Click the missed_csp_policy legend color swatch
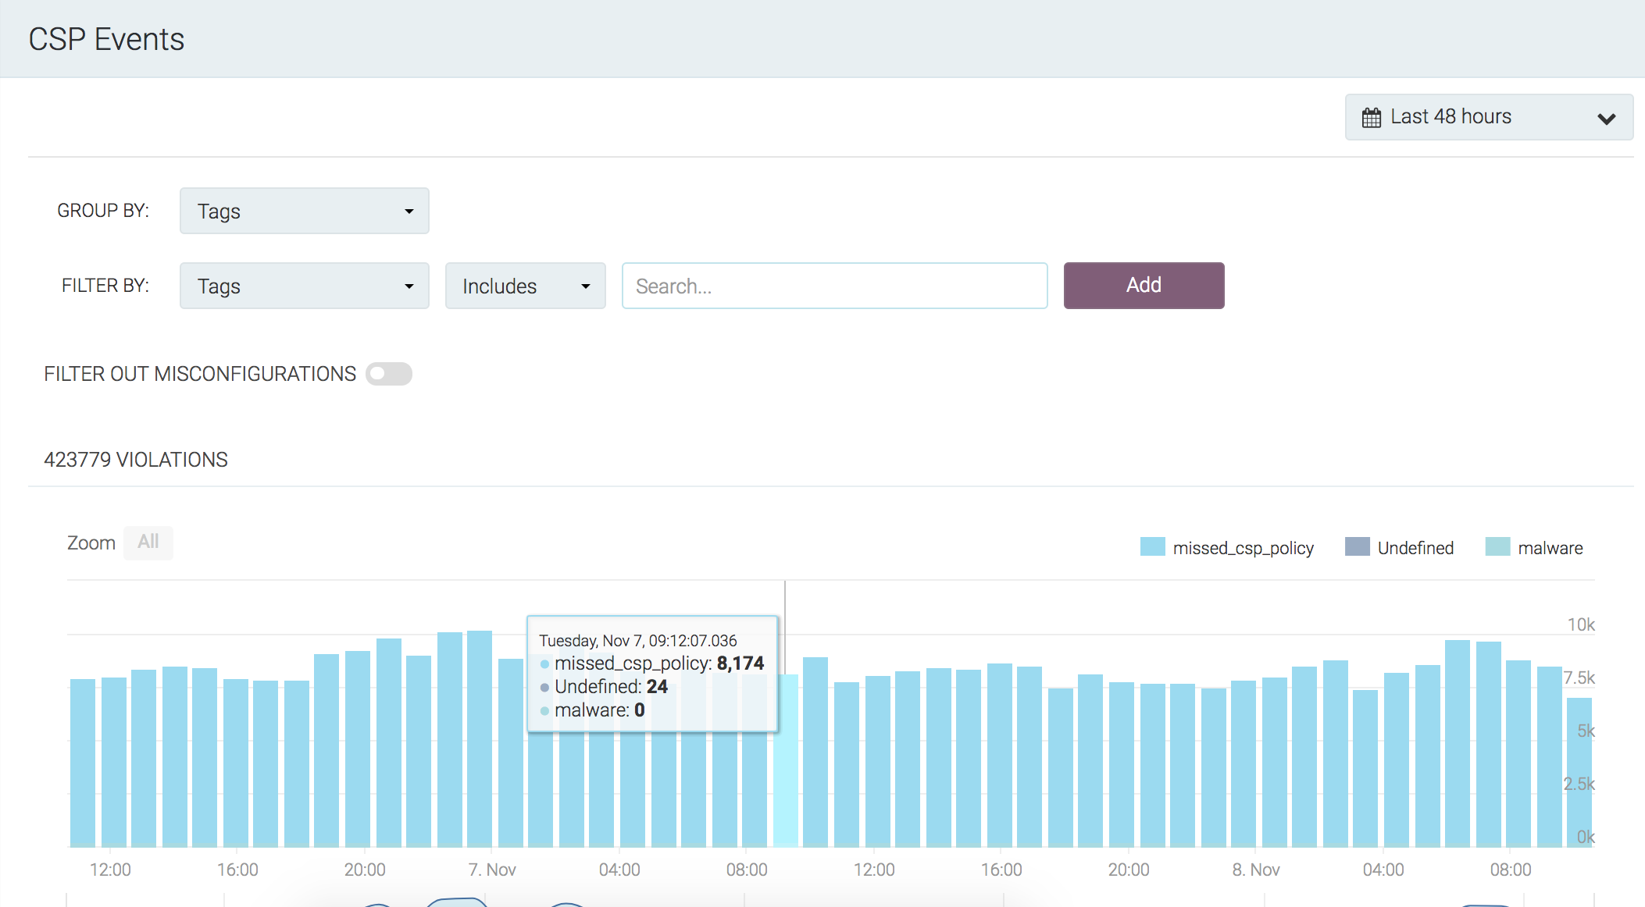The image size is (1645, 907). [x=1152, y=547]
